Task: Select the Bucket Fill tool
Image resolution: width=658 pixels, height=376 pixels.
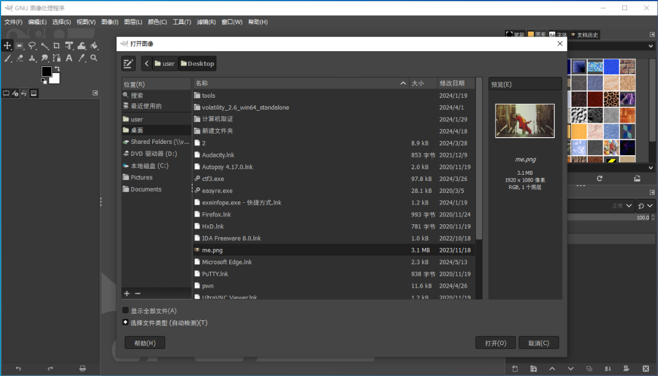Action: (x=94, y=46)
